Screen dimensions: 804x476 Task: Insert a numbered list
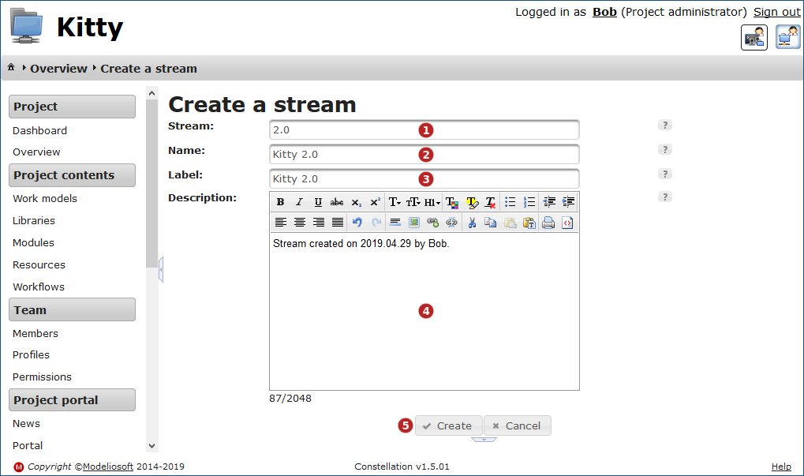(x=529, y=202)
